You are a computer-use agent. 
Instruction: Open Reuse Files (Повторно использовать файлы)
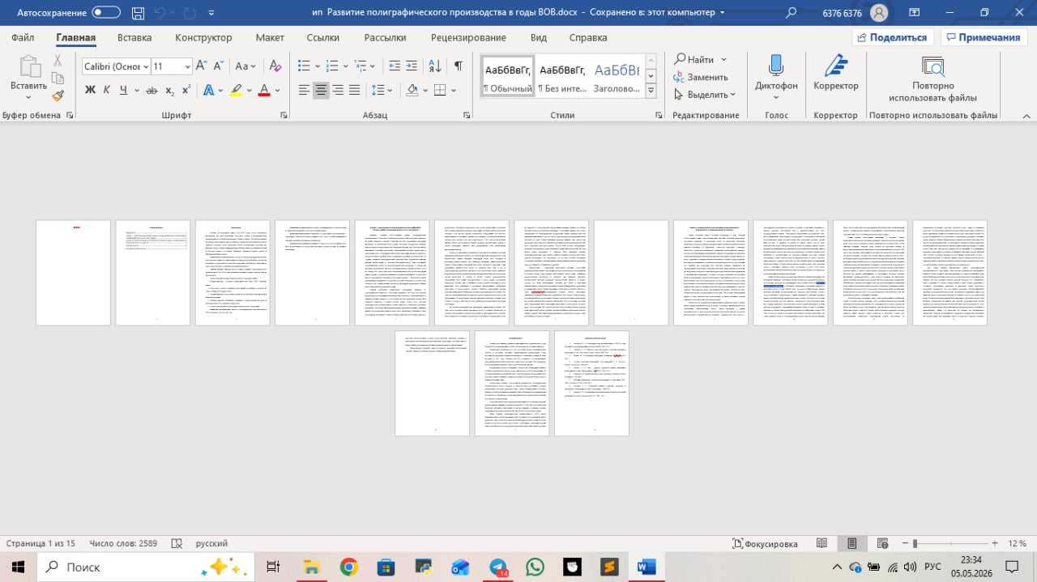click(932, 79)
